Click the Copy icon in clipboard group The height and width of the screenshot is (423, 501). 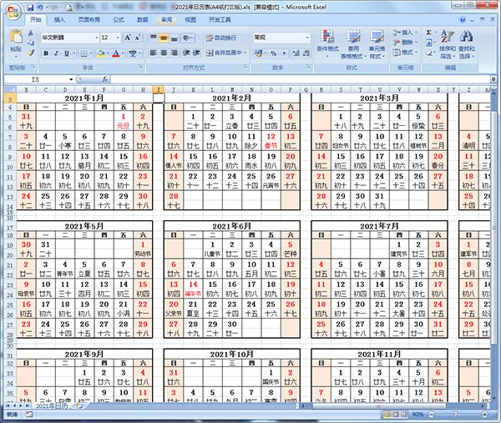31,43
